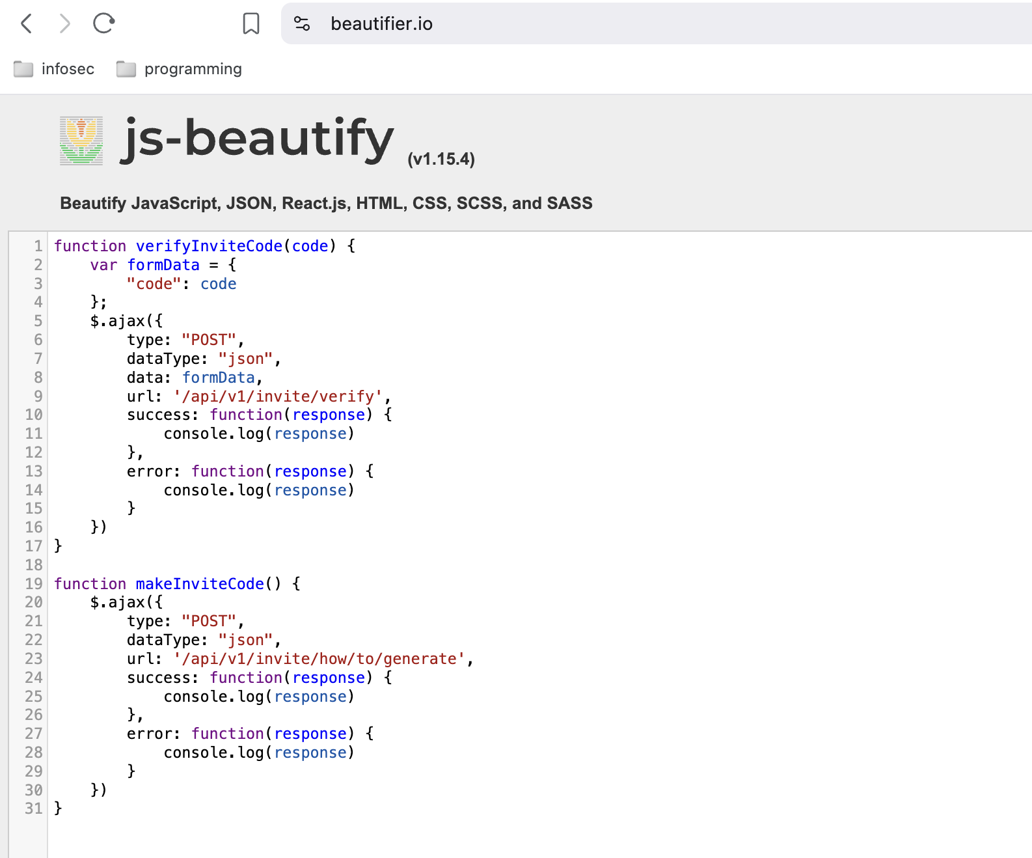Click line number 31 in the gutter
The image size is (1032, 858).
coord(34,809)
